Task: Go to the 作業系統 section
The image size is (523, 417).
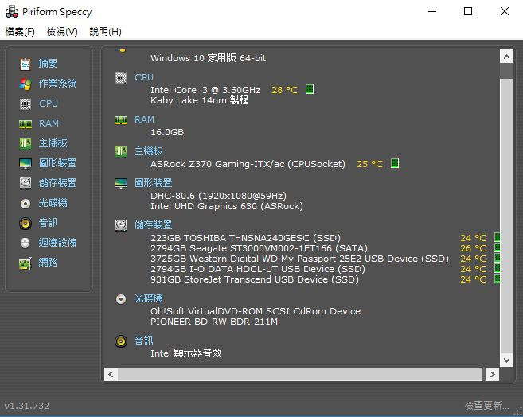Action: (x=57, y=84)
